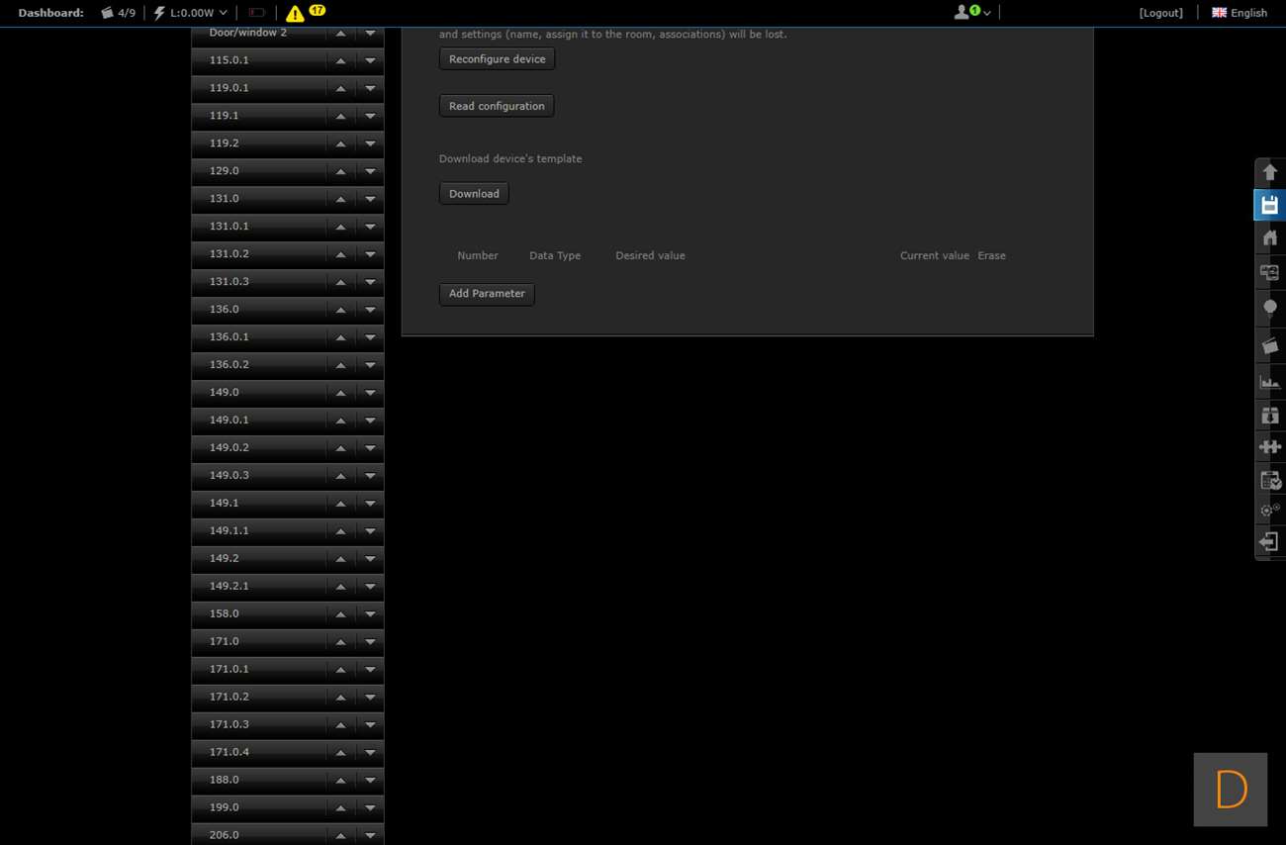The height and width of the screenshot is (845, 1286).
Task: Click the up arrow on row 136.0.1
Action: (340, 337)
